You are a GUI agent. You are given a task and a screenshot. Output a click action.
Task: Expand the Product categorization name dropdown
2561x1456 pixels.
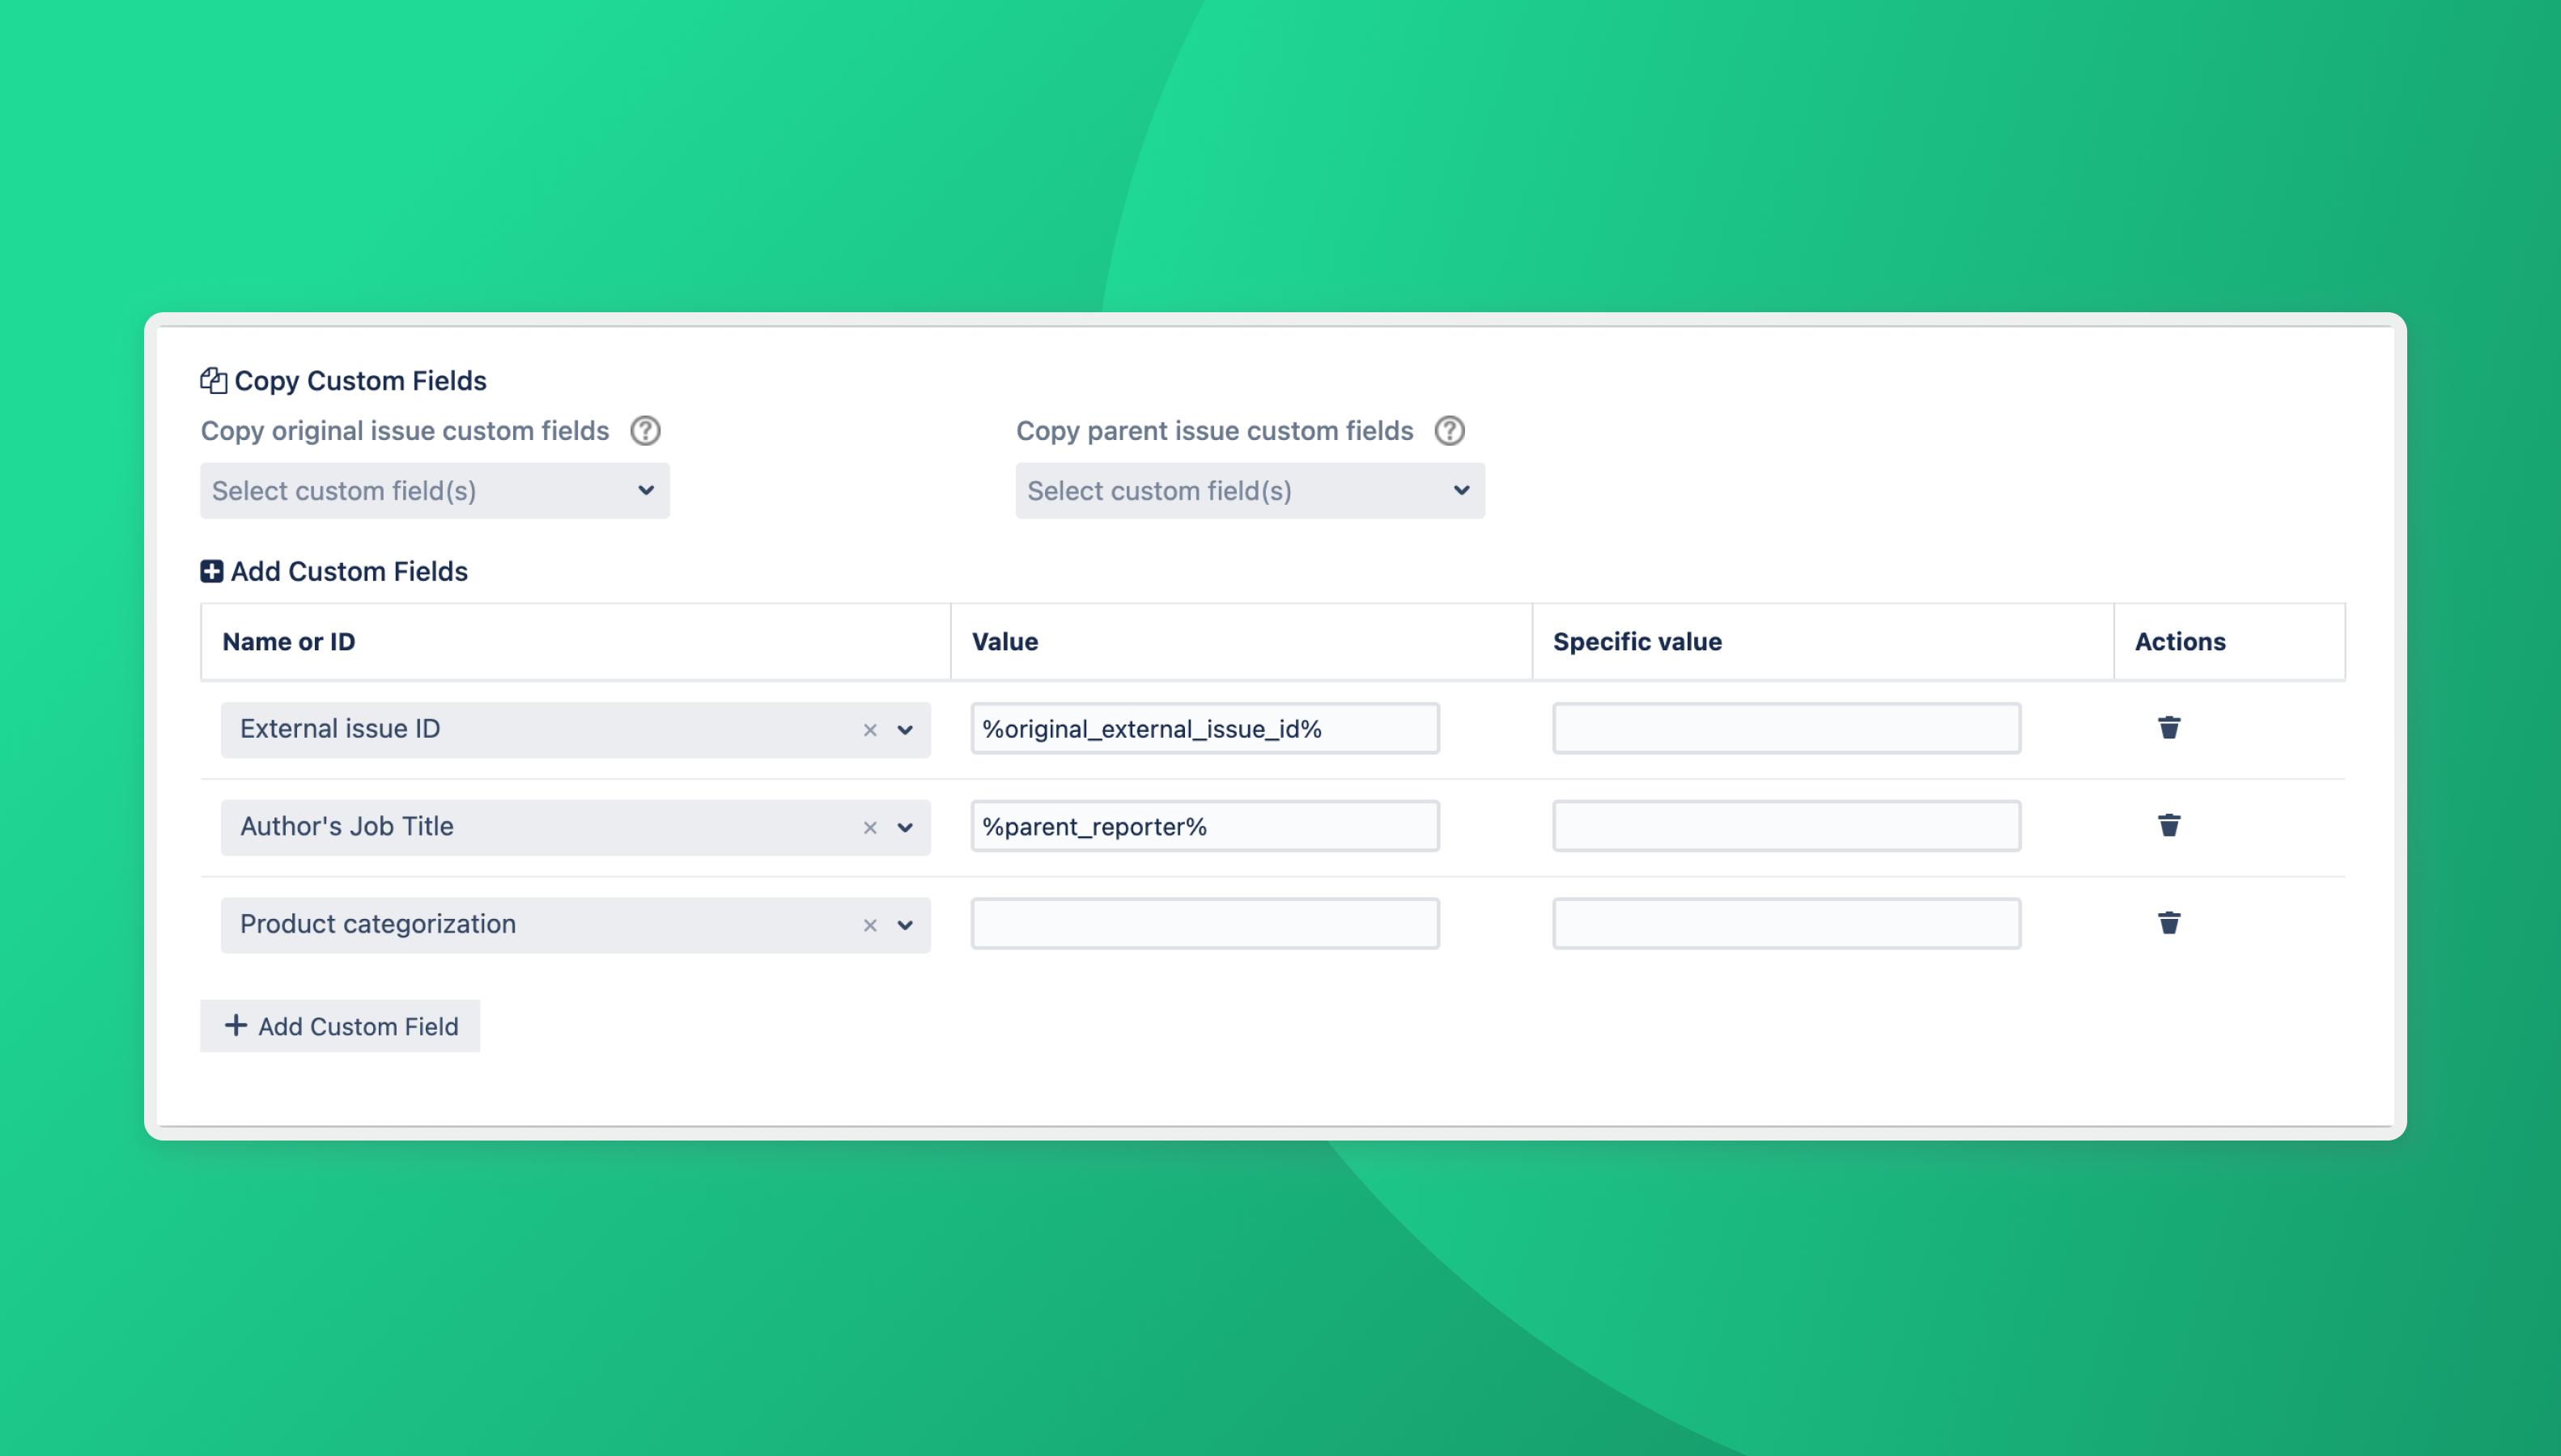906,925
